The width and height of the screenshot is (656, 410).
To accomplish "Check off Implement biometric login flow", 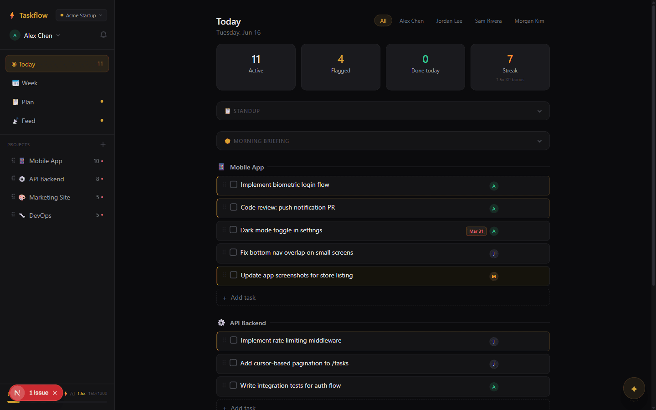I will 234,184.
